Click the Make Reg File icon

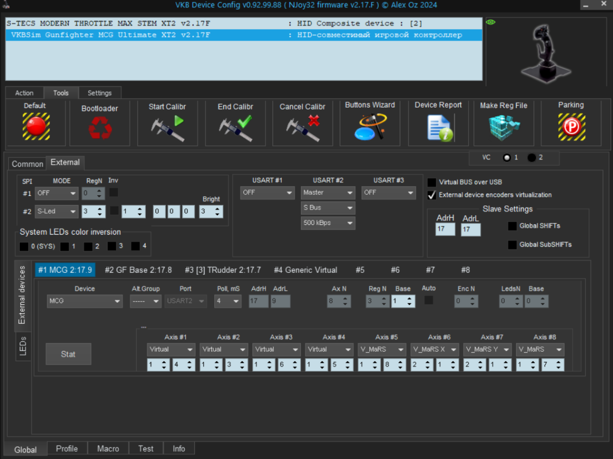(x=503, y=127)
